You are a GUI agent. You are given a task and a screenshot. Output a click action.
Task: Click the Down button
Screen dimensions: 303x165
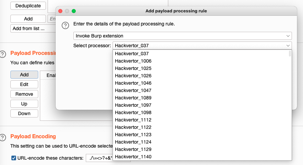[x=24, y=113]
